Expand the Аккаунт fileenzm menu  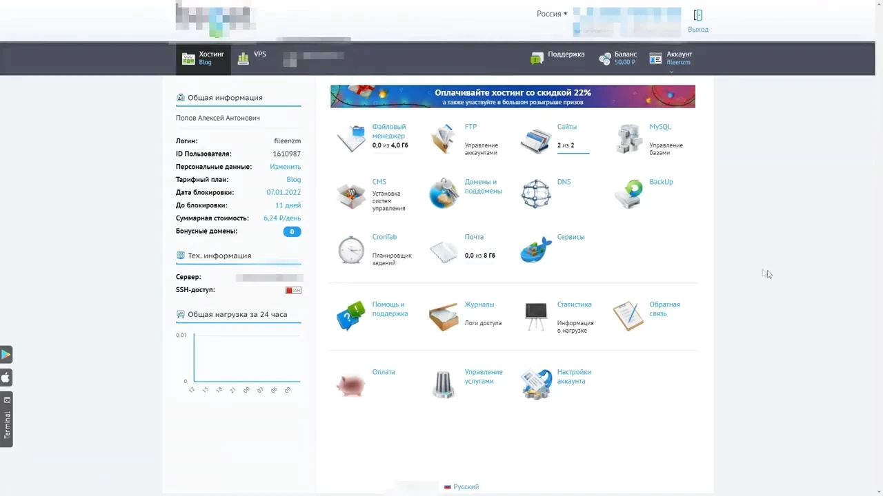671,59
